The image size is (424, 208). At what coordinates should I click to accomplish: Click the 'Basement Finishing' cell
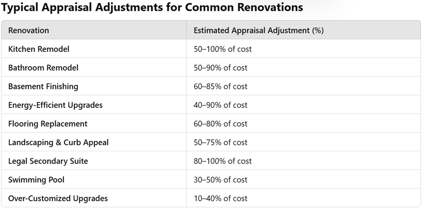click(x=43, y=86)
